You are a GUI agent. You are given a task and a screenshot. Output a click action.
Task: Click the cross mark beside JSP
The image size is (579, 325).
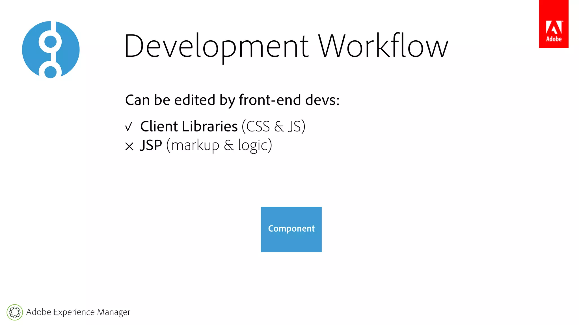pos(129,146)
